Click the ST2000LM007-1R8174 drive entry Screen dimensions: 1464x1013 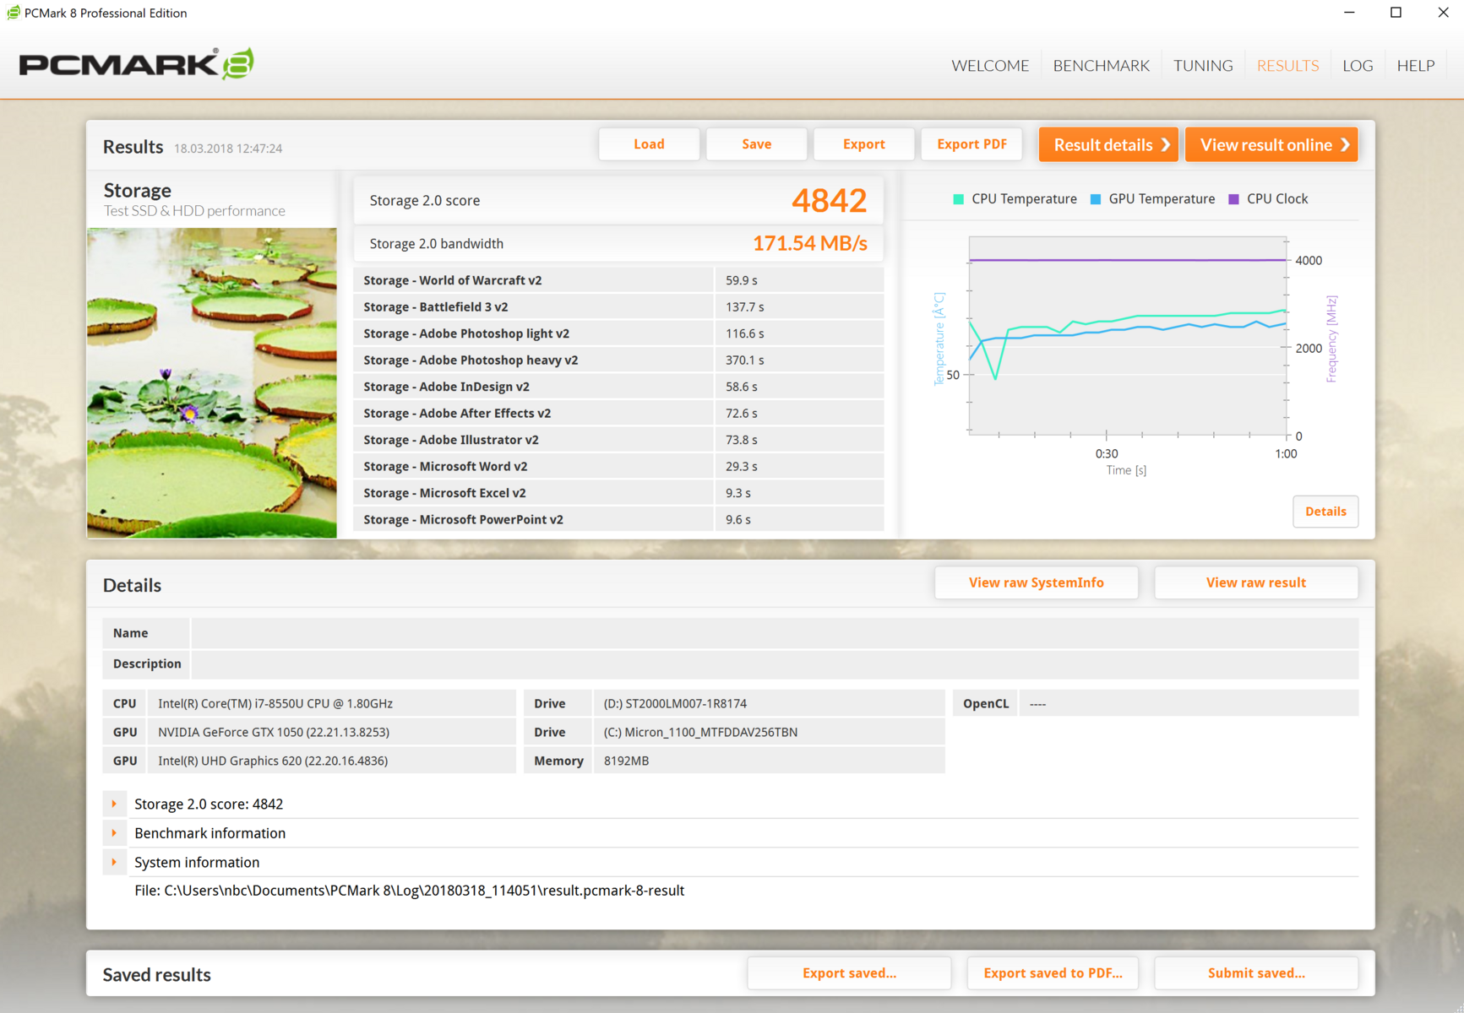click(x=675, y=703)
